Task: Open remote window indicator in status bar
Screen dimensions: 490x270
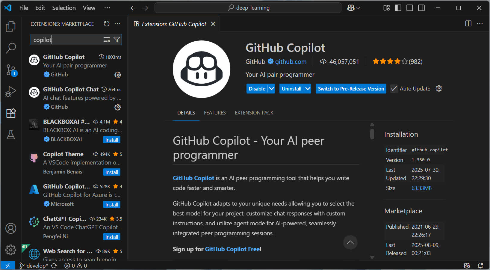Action: [8, 266]
